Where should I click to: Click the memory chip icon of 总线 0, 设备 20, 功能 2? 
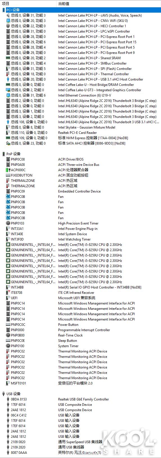pos(8,58)
